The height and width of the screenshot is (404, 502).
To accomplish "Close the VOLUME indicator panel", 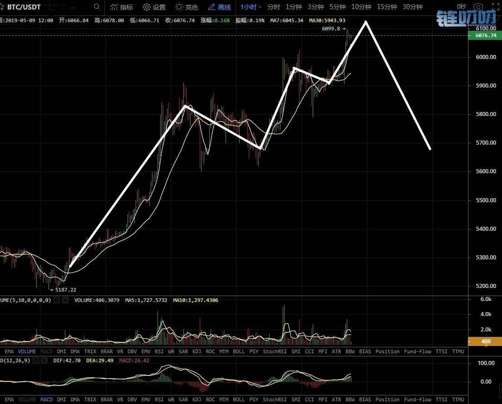I will pos(65,300).
